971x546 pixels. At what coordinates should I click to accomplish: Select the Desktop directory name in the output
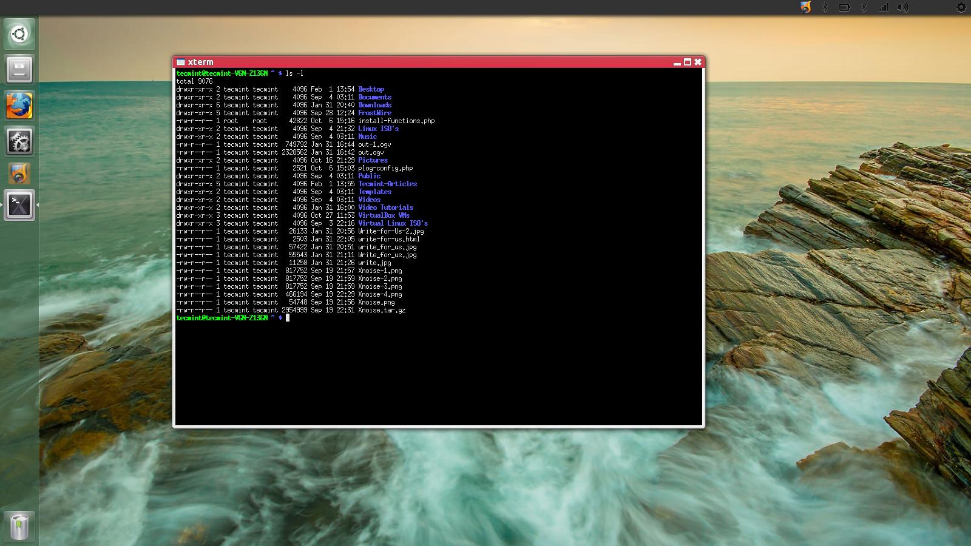pos(370,89)
